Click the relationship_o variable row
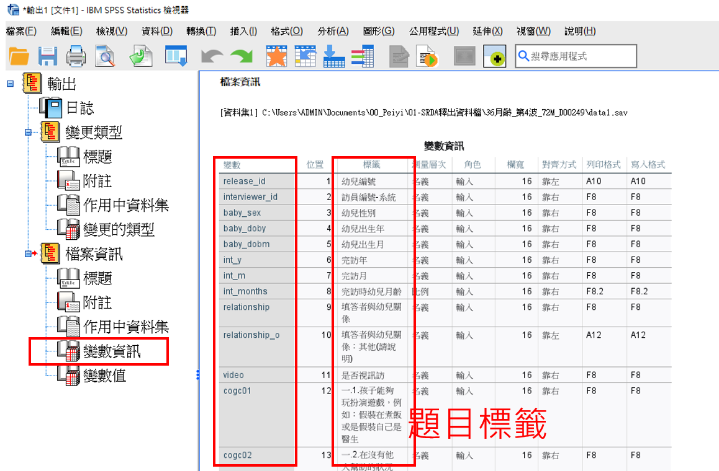Viewport: 719px width, 471px height. coord(251,335)
